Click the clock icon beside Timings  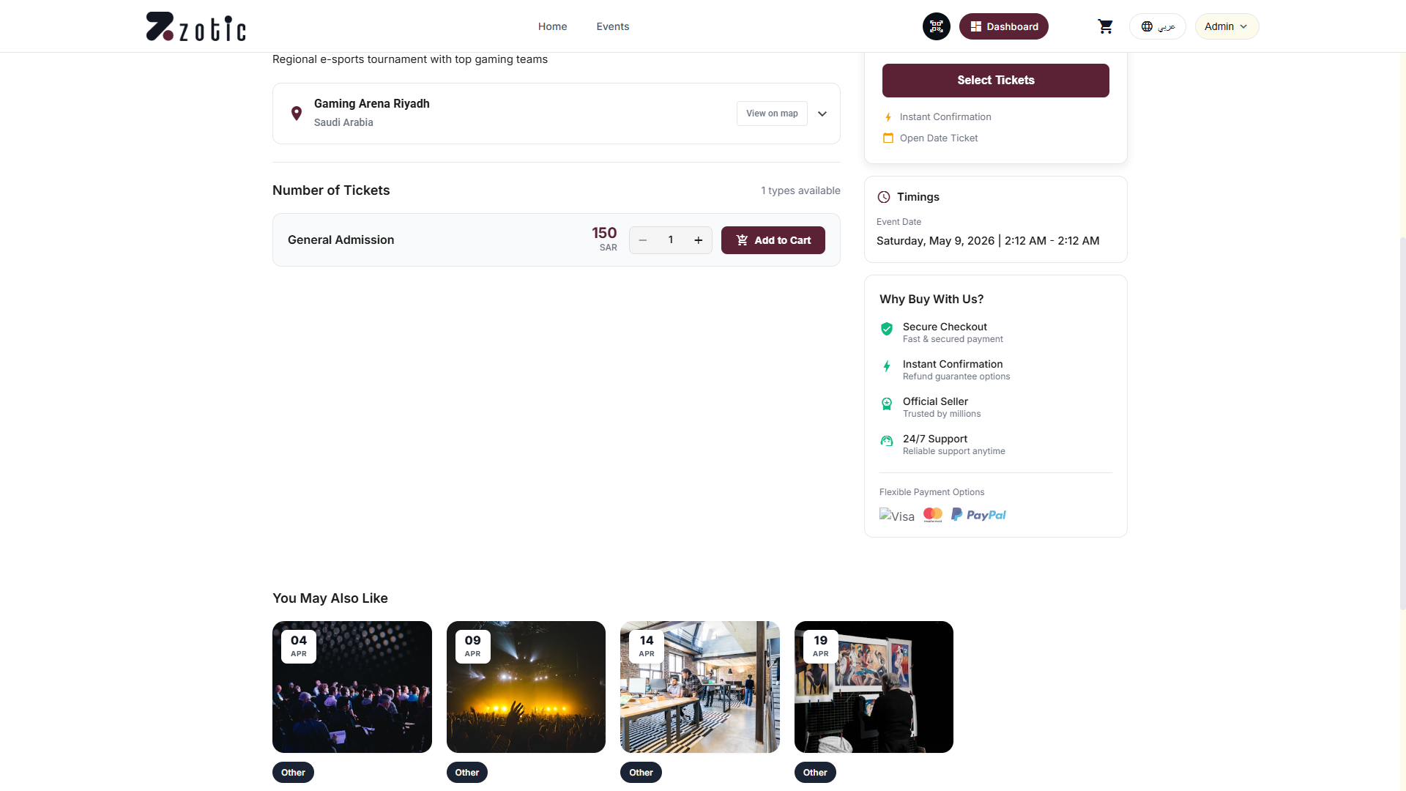(x=884, y=196)
